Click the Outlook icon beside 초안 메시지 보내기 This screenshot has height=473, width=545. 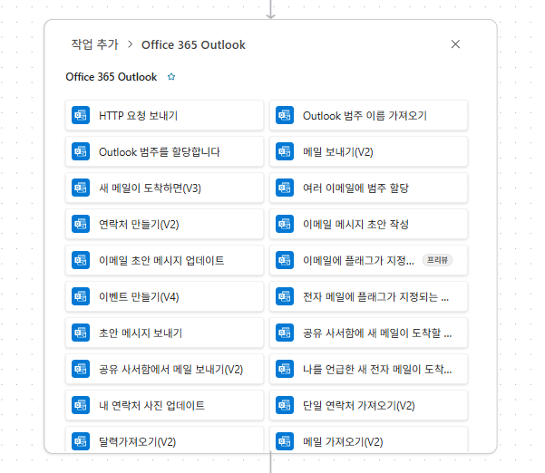tap(81, 333)
